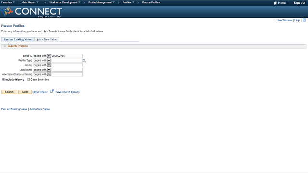This screenshot has width=308, height=173.
Task: Click the Empl ID input field
Action: point(67,56)
